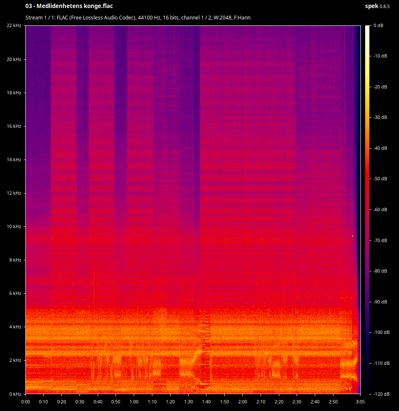Click the '-100 dB' scale label

382,332
